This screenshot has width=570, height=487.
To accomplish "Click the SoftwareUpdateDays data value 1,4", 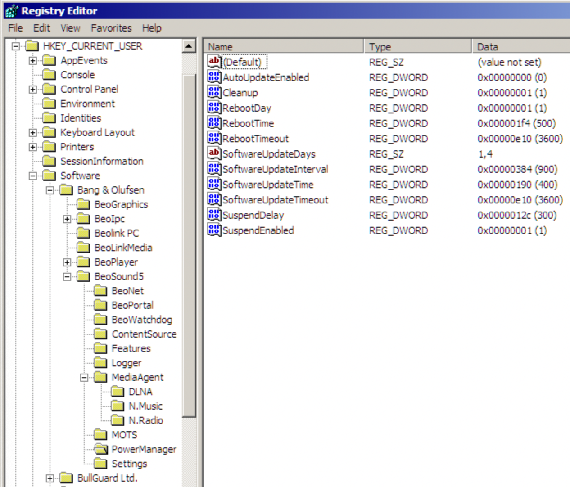I will [x=485, y=153].
